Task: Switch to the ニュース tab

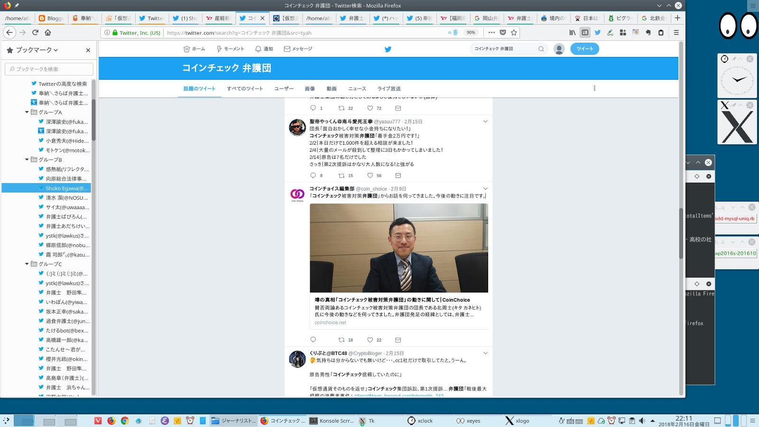Action: click(x=357, y=89)
